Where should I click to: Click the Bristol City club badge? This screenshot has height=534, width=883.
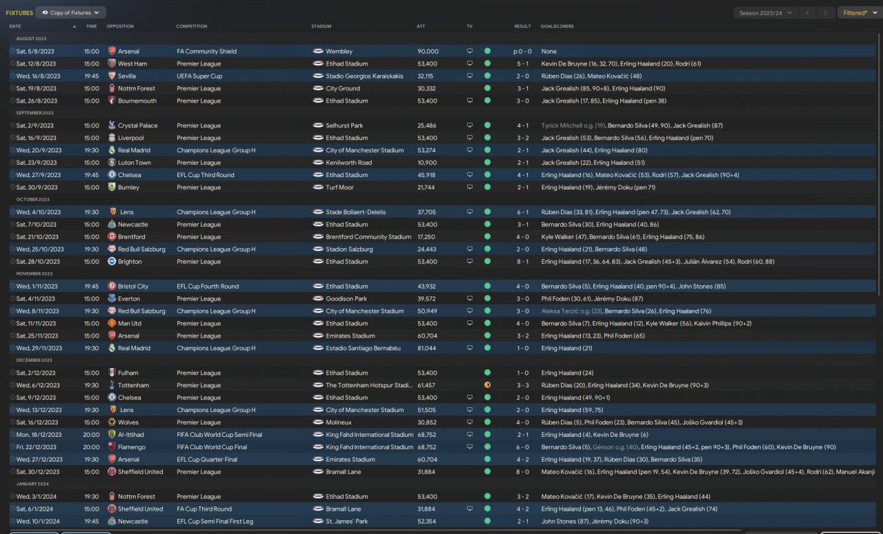[x=112, y=287]
